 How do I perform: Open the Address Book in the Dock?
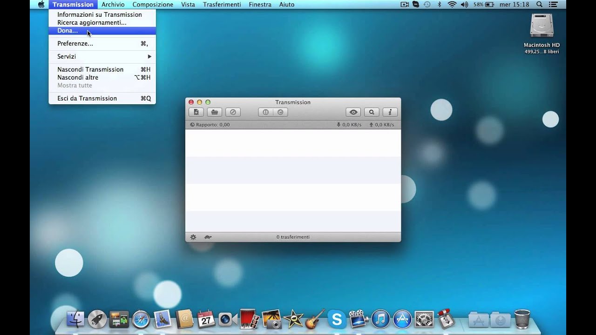pyautogui.click(x=184, y=319)
